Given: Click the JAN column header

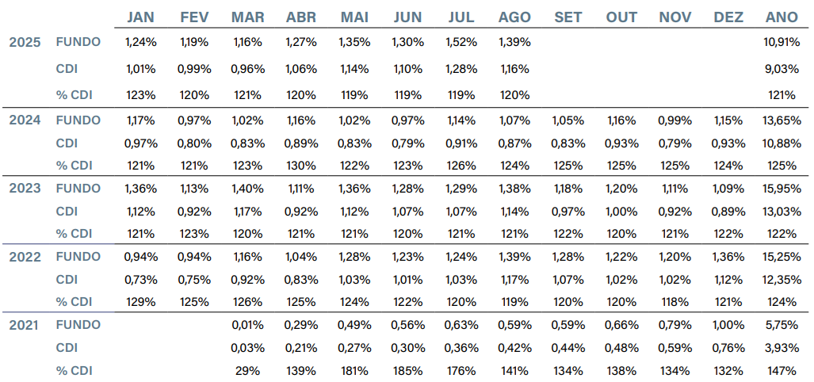Looking at the screenshot, I should point(140,17).
